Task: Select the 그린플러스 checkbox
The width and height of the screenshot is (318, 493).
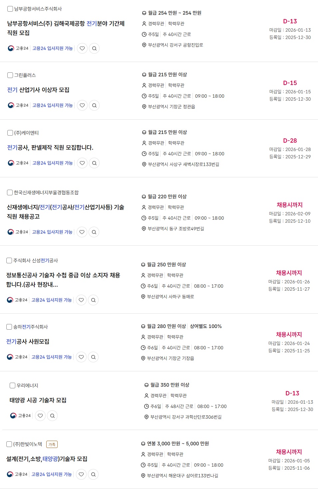Action: [x=10, y=75]
